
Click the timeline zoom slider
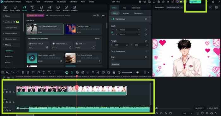pos(128,72)
